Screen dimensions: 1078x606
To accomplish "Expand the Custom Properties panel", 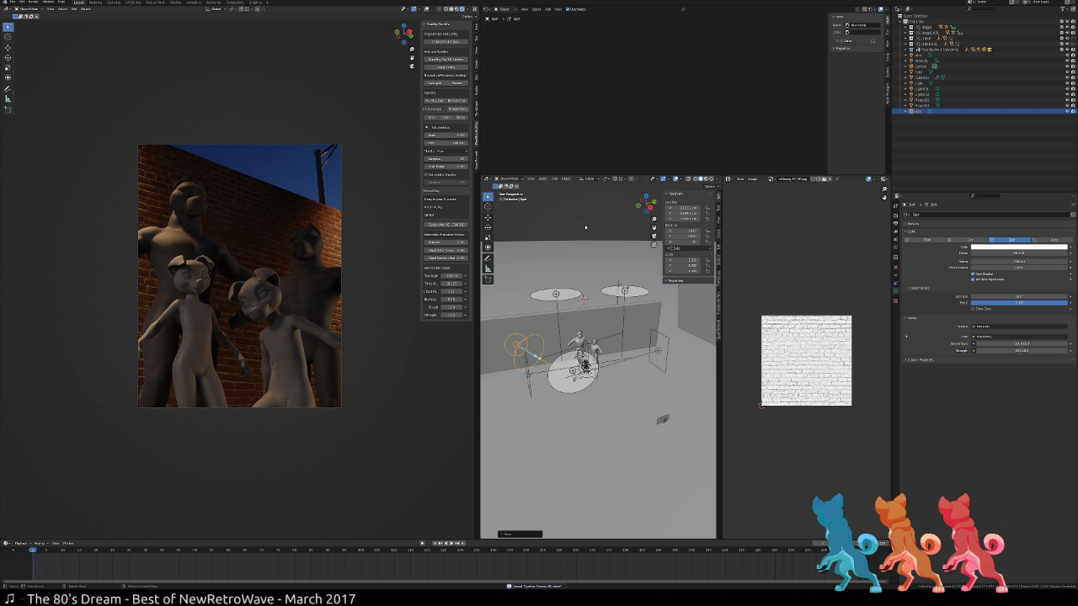I will [920, 360].
